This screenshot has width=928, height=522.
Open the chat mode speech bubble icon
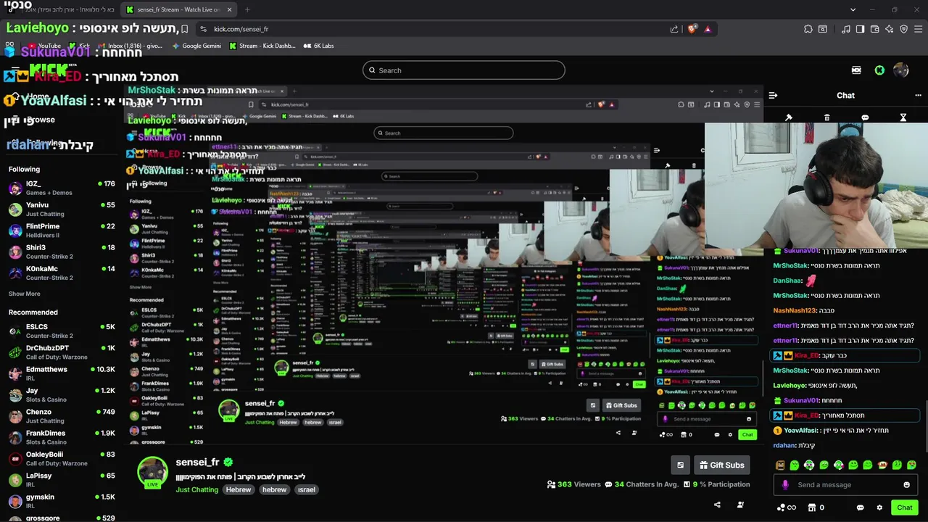pos(865,117)
